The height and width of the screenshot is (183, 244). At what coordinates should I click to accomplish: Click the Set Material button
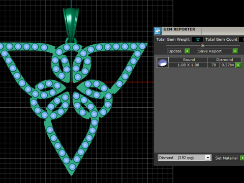click(226, 158)
